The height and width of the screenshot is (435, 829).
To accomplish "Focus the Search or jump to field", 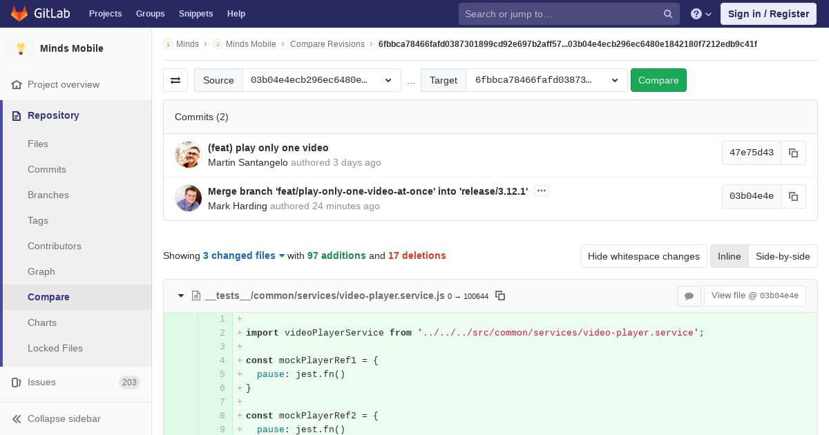I will pyautogui.click(x=569, y=14).
